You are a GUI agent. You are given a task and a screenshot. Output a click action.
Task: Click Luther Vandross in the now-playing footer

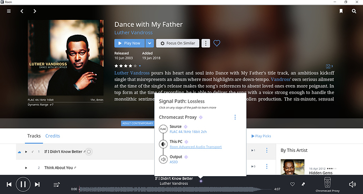(174, 183)
